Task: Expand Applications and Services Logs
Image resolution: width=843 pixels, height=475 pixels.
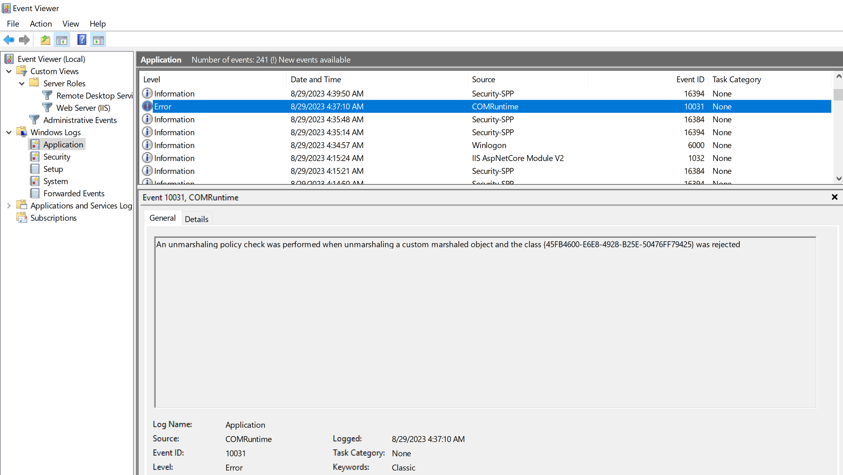Action: [x=8, y=205]
